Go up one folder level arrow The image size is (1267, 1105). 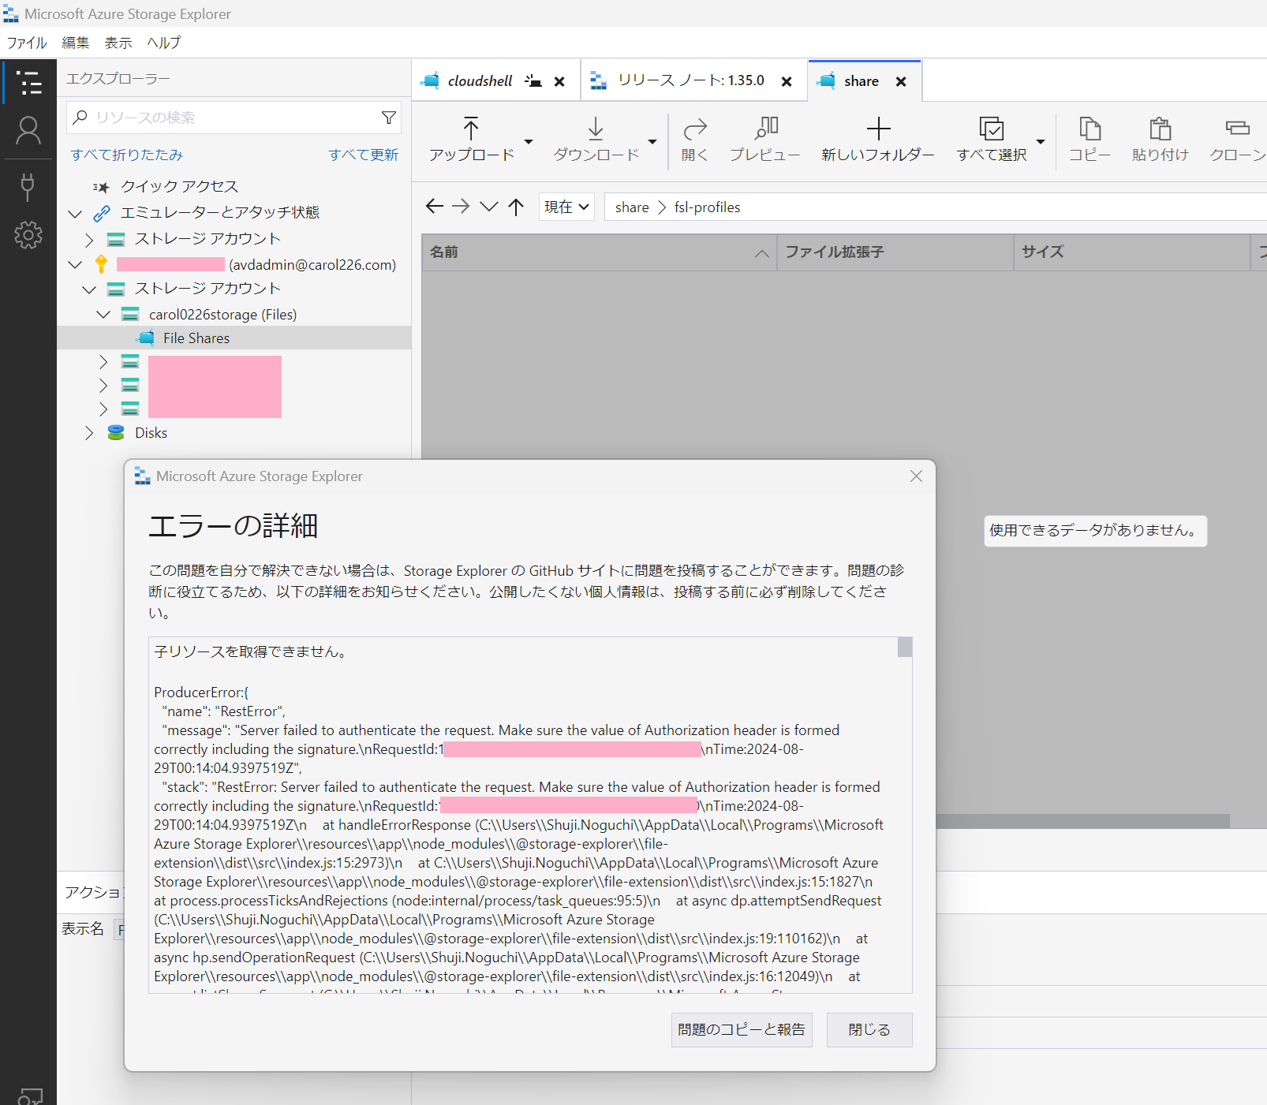coord(516,207)
